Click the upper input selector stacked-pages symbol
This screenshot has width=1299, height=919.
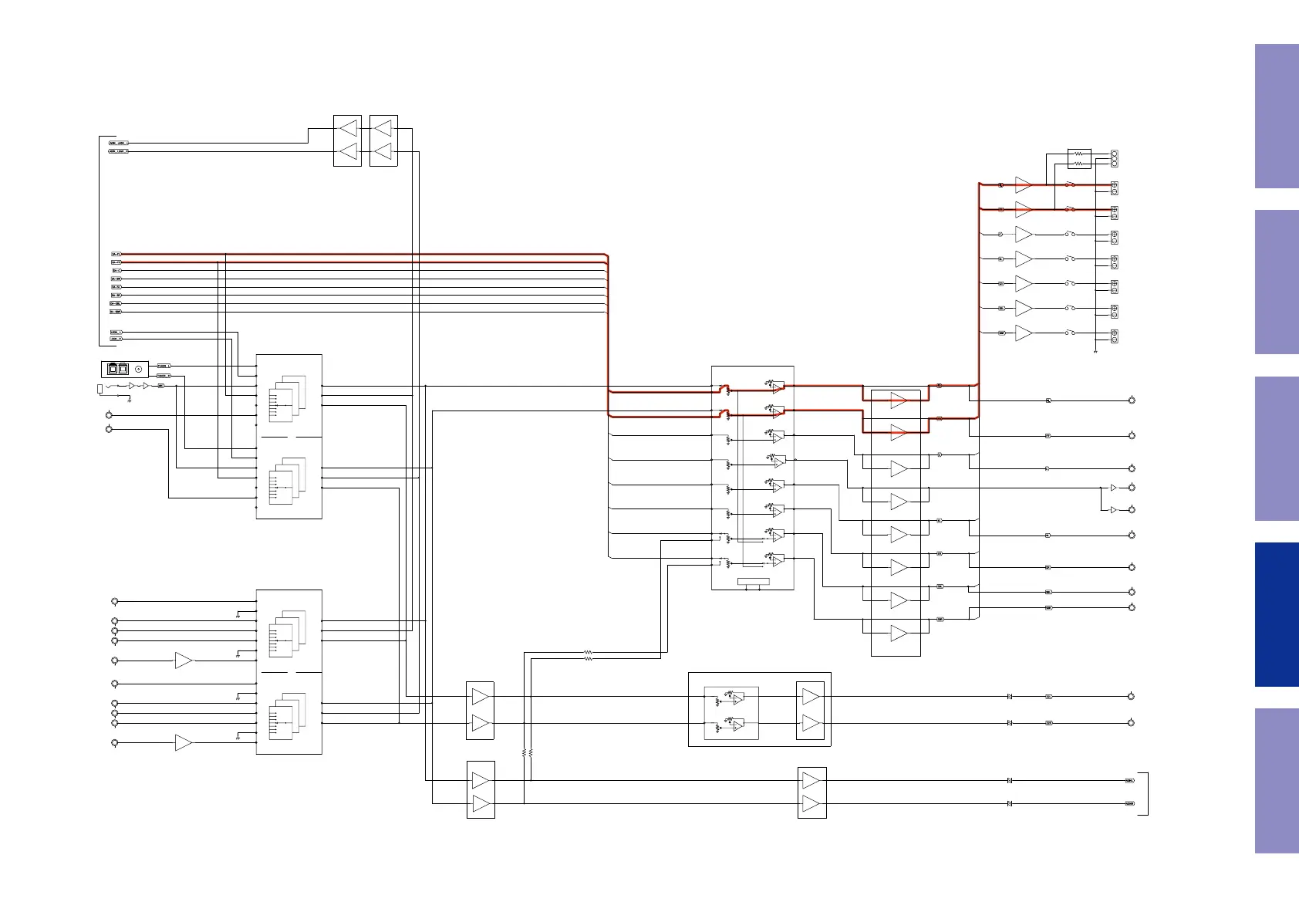click(287, 398)
